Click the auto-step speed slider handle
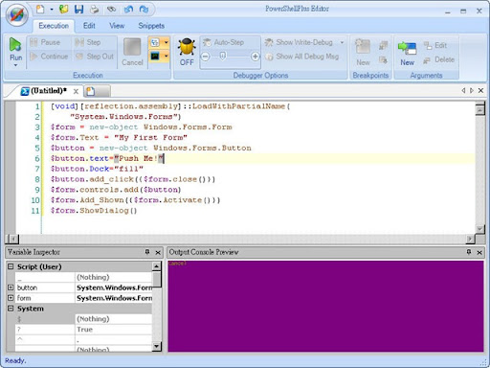The width and height of the screenshot is (490, 368). pyautogui.click(x=223, y=57)
